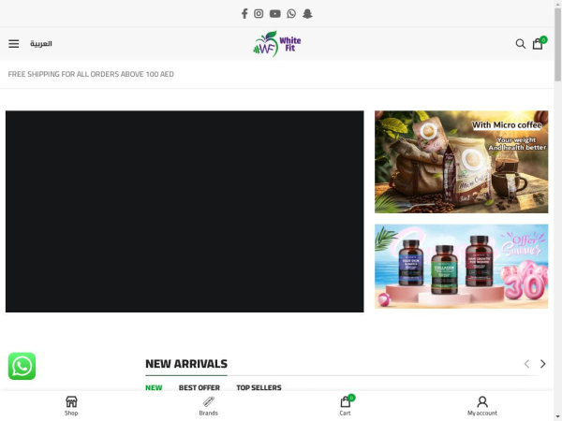562x421 pixels.
Task: Open the Facebook social link
Action: (244, 14)
